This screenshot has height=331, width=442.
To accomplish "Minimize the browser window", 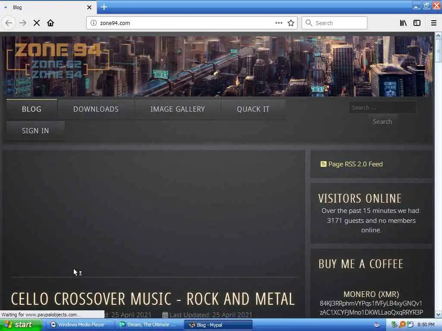I will [417, 6].
